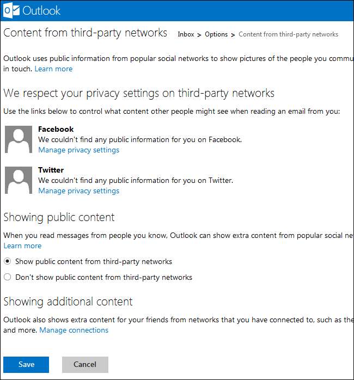Screen dimensions: 354x380
Task: Click the Facebook profile avatar placeholder
Action: click(x=19, y=139)
